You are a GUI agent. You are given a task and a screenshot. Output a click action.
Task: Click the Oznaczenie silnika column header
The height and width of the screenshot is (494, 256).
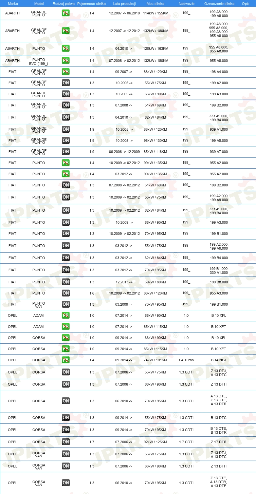point(219,4)
